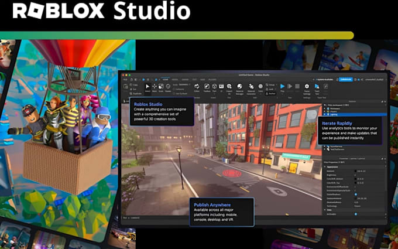The width and height of the screenshot is (398, 249).
Task: Open the move Mode Geometric dropdown
Action: (184, 84)
